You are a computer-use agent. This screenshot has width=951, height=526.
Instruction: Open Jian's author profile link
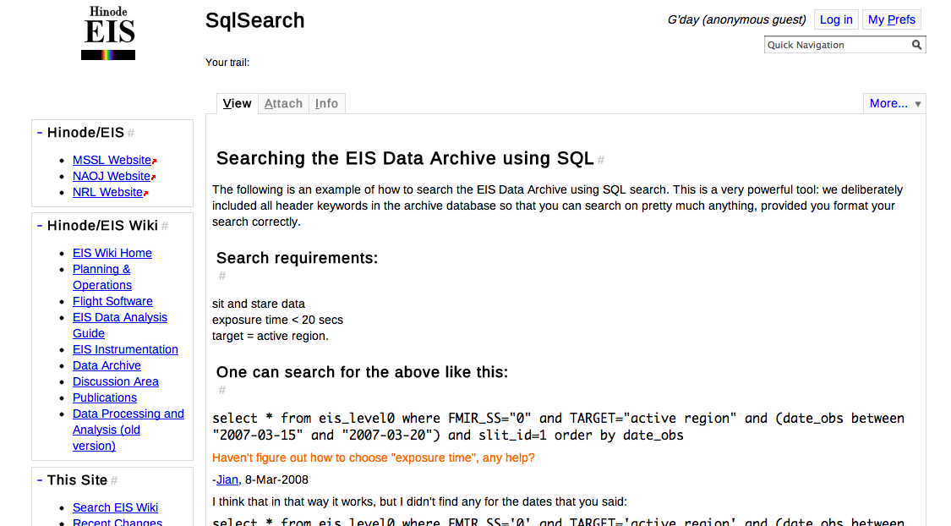click(227, 479)
